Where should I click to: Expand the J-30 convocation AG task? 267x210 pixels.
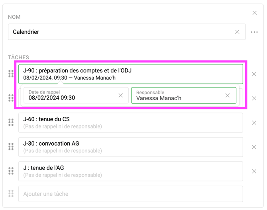(x=130, y=147)
